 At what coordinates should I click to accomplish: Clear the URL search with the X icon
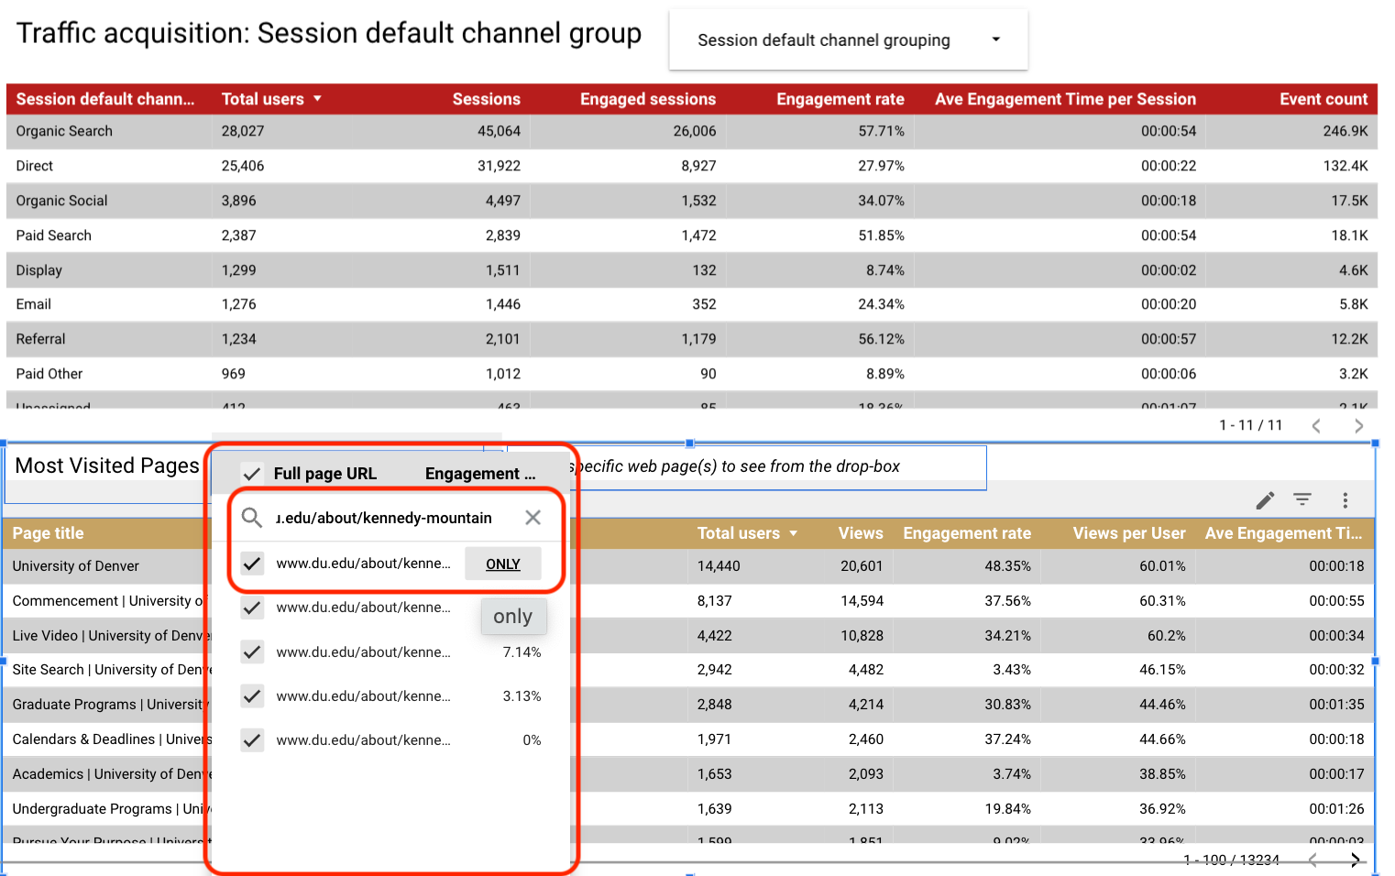533,518
